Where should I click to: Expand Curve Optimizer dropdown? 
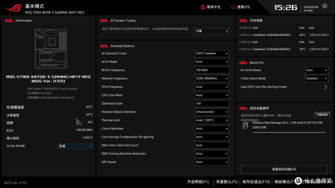pyautogui.click(x=212, y=129)
